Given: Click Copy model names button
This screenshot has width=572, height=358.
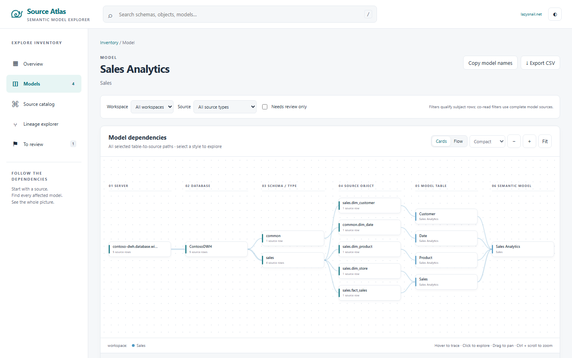Looking at the screenshot, I should pos(490,63).
